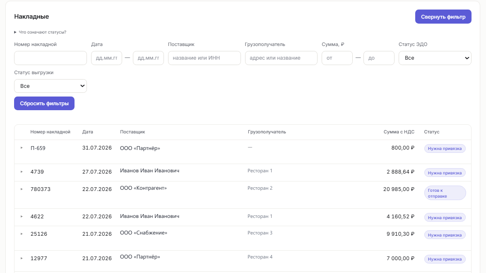
Task: Click amount 20 985,00 ₽
Action: click(399, 189)
